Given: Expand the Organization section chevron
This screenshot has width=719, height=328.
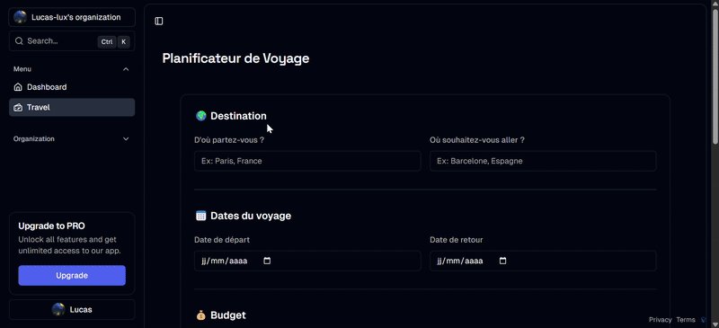Looking at the screenshot, I should (126, 139).
